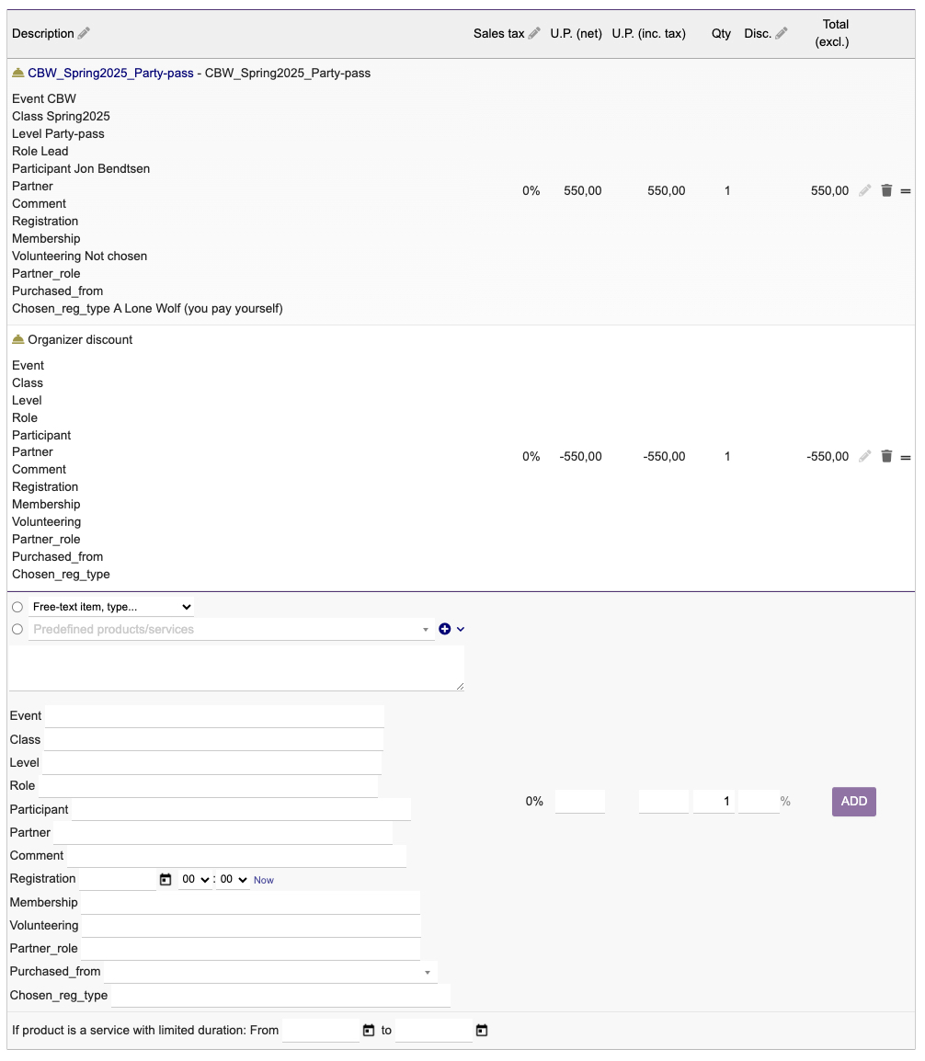The image size is (925, 1061).
Task: Select the Predefined products/services radio button
Action: click(x=17, y=629)
